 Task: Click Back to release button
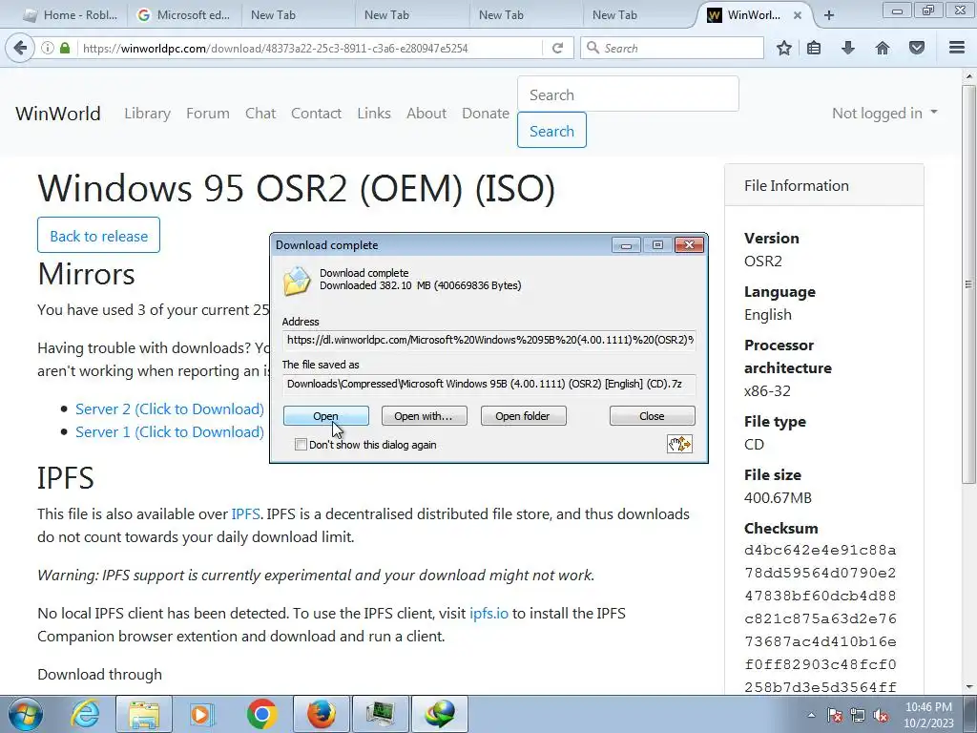[x=98, y=235]
